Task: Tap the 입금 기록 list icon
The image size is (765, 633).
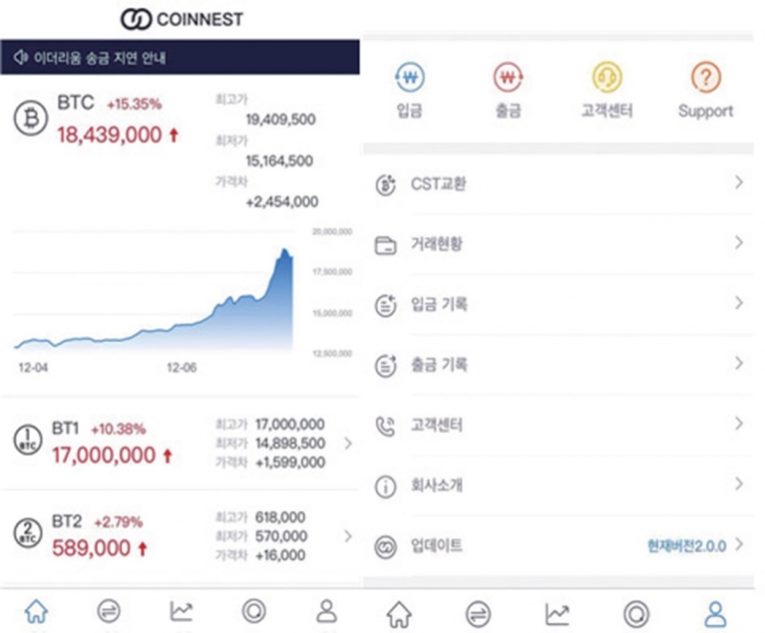Action: click(385, 305)
